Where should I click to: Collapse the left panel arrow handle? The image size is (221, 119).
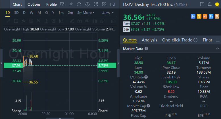click(x=1, y=63)
